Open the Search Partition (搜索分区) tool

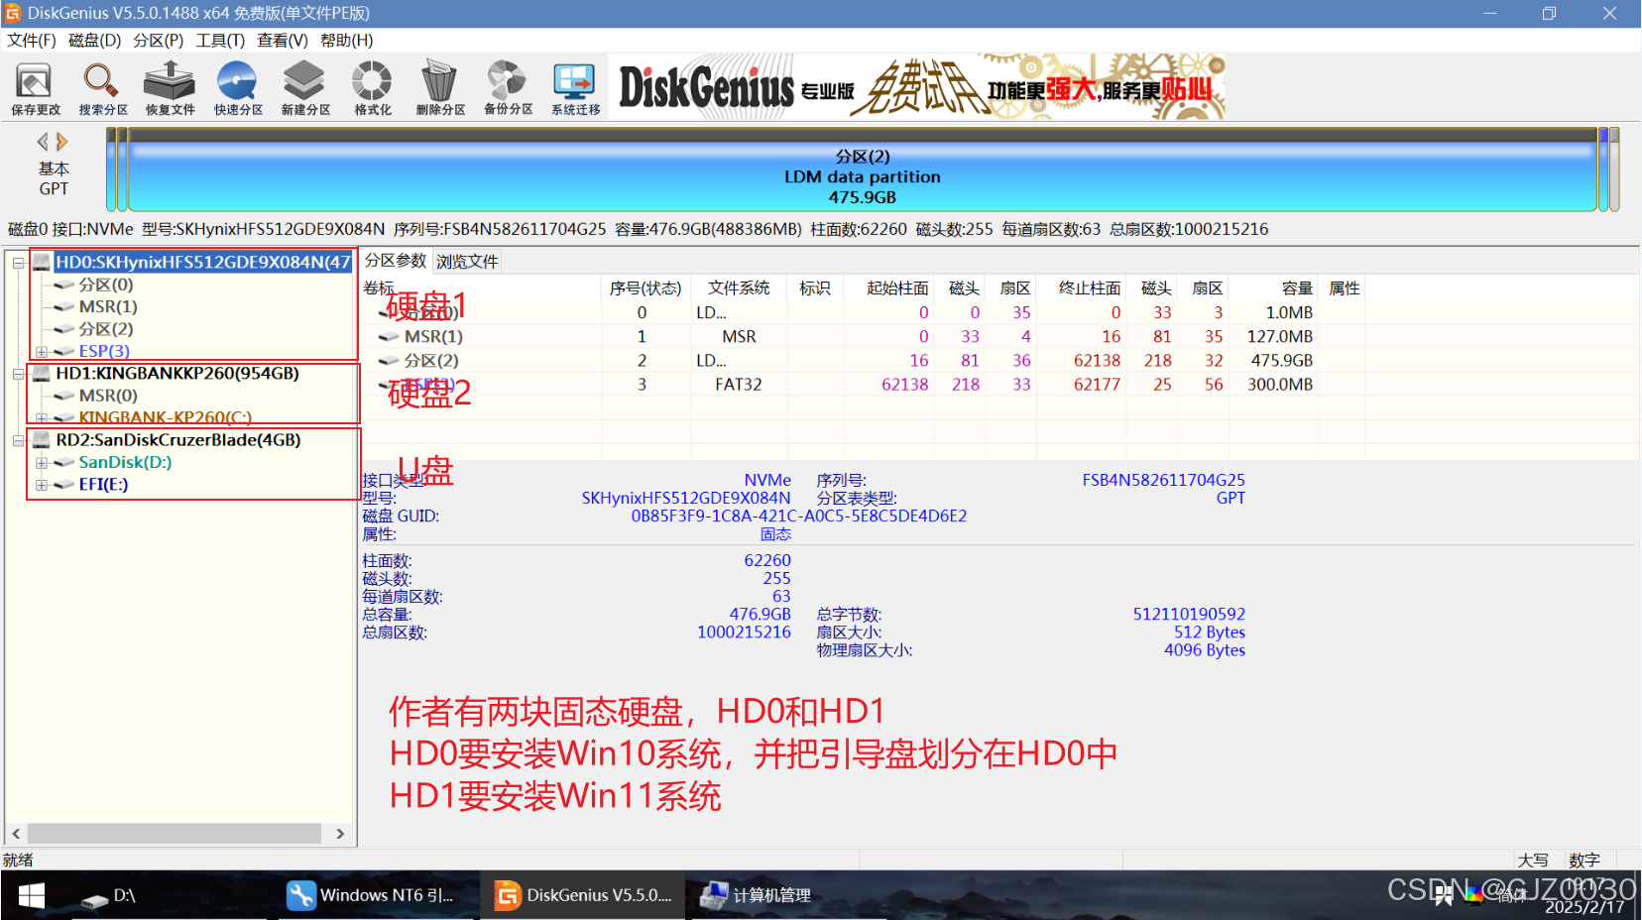coord(103,88)
